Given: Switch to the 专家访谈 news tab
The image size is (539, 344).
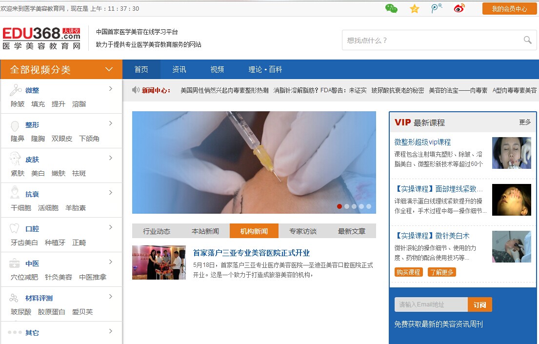Looking at the screenshot, I should coord(302,231).
